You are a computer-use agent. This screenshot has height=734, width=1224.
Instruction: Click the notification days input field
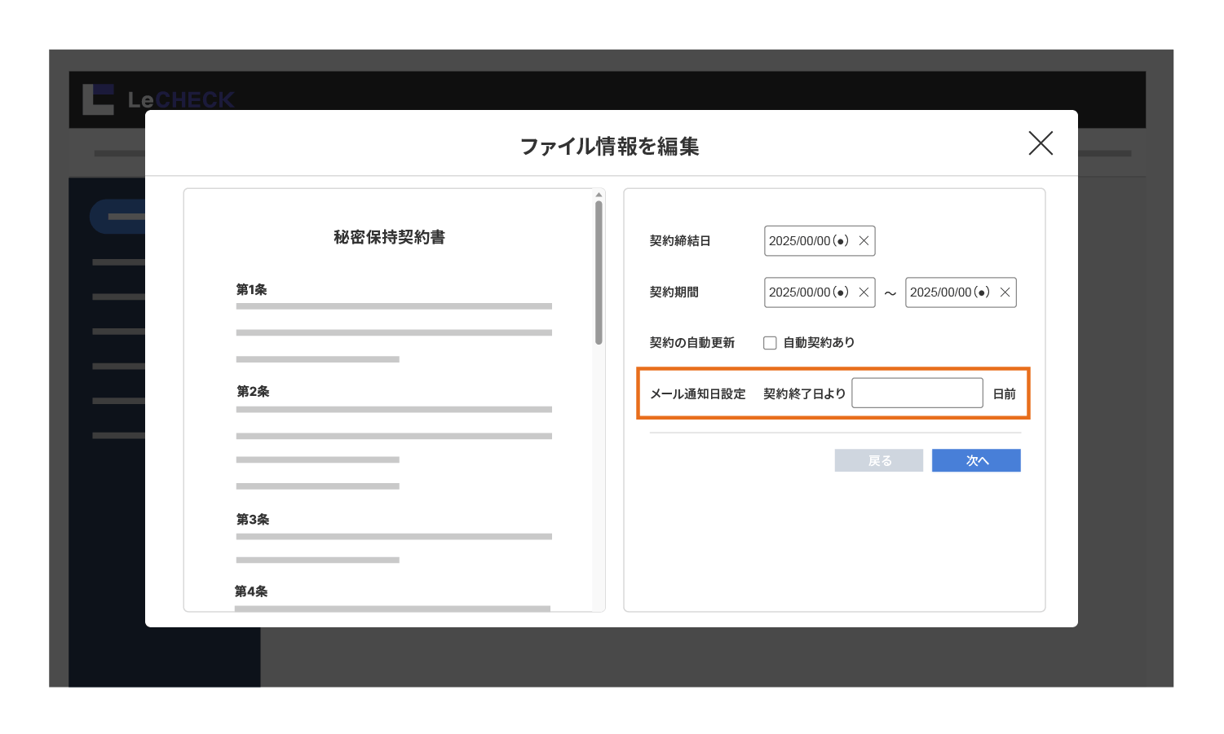coord(917,392)
